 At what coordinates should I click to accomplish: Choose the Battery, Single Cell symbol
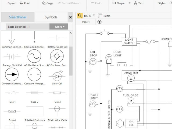tap(57, 38)
